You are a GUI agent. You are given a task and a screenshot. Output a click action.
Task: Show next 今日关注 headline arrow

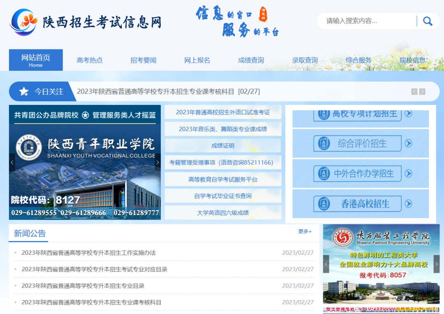pyautogui.click(x=422, y=92)
